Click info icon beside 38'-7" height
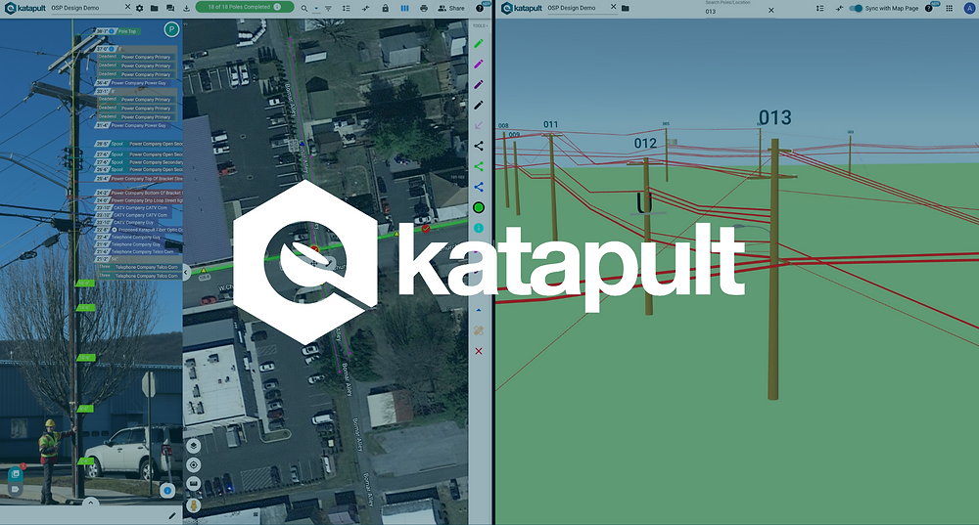 [x=112, y=31]
